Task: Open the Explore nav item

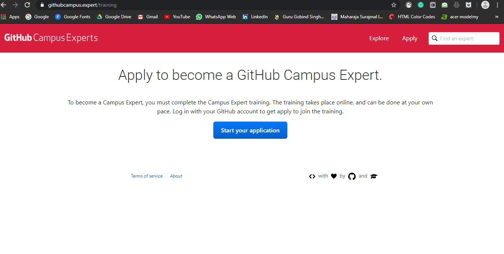Action: tap(379, 38)
